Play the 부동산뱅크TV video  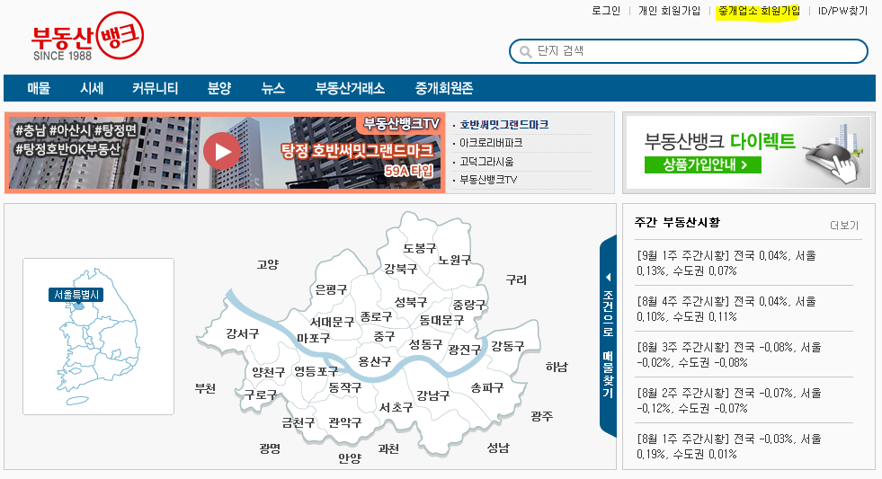coord(222,151)
